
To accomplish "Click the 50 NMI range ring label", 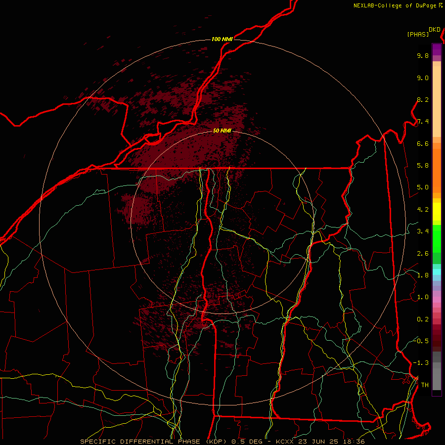I will (222, 131).
